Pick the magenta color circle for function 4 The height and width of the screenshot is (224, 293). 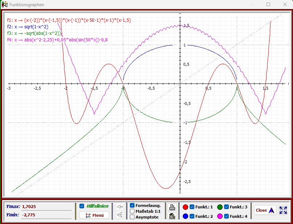(x=220, y=216)
